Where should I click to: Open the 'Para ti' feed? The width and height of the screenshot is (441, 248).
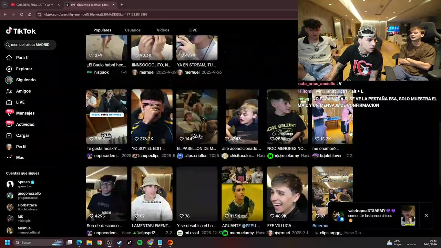coord(22,58)
